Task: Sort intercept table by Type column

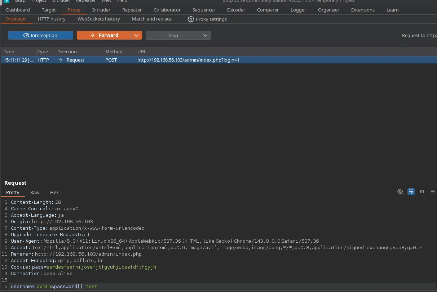Action: tap(46, 51)
